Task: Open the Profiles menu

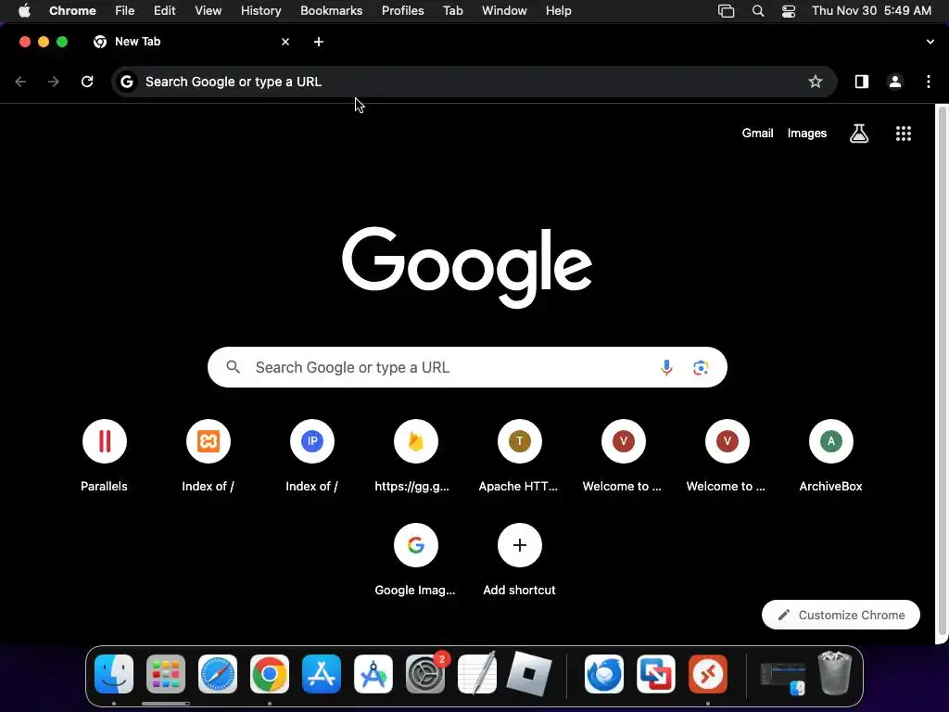Action: (x=402, y=11)
